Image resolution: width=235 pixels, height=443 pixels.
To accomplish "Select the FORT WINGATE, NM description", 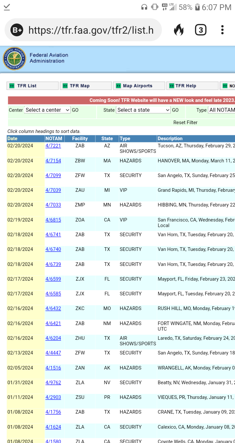I will (x=196, y=326).
